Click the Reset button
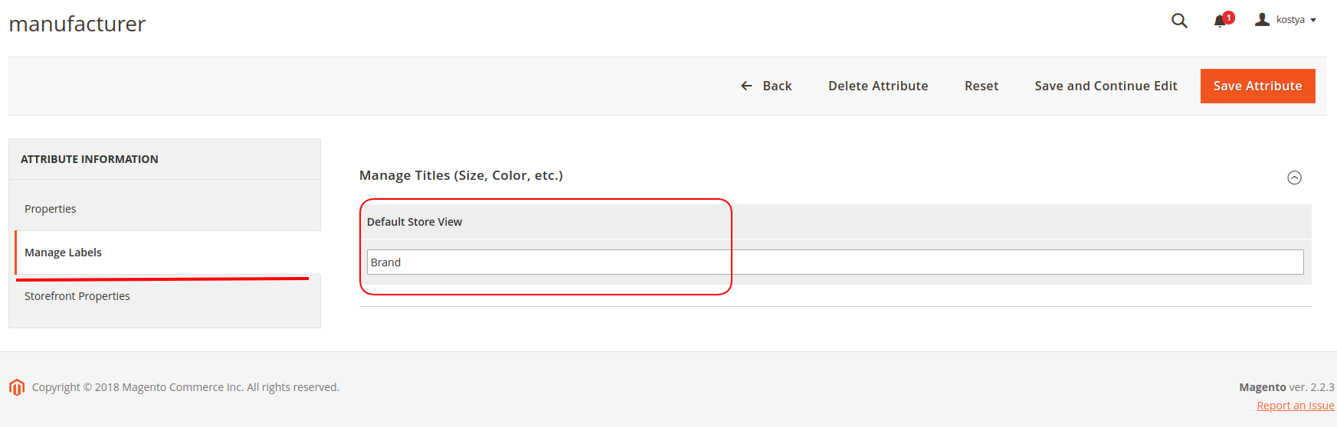Image resolution: width=1337 pixels, height=427 pixels. click(x=981, y=86)
